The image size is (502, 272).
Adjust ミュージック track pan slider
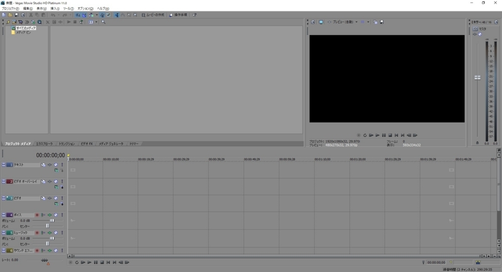(x=48, y=244)
